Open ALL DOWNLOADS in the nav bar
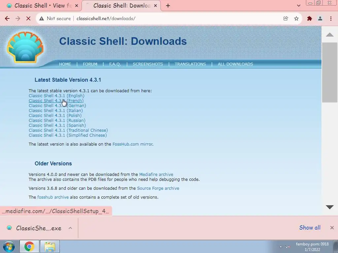Image resolution: width=338 pixels, height=253 pixels. point(235,64)
